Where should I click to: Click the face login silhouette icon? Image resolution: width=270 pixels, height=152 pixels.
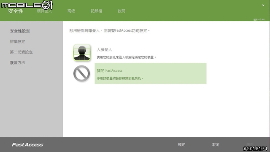tap(82, 52)
